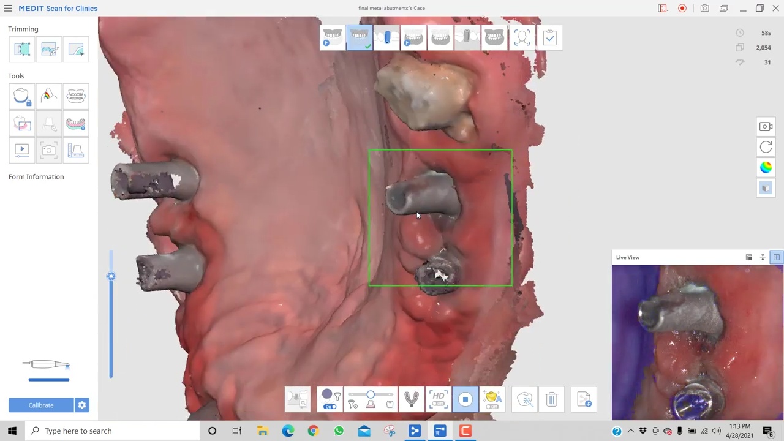The image size is (784, 441).
Task: Click the face scan stage icon
Action: click(522, 38)
